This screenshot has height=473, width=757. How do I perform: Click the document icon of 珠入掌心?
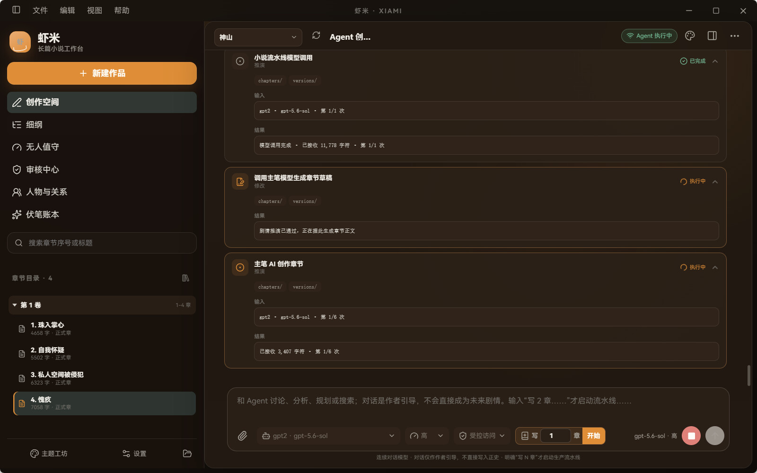click(22, 329)
